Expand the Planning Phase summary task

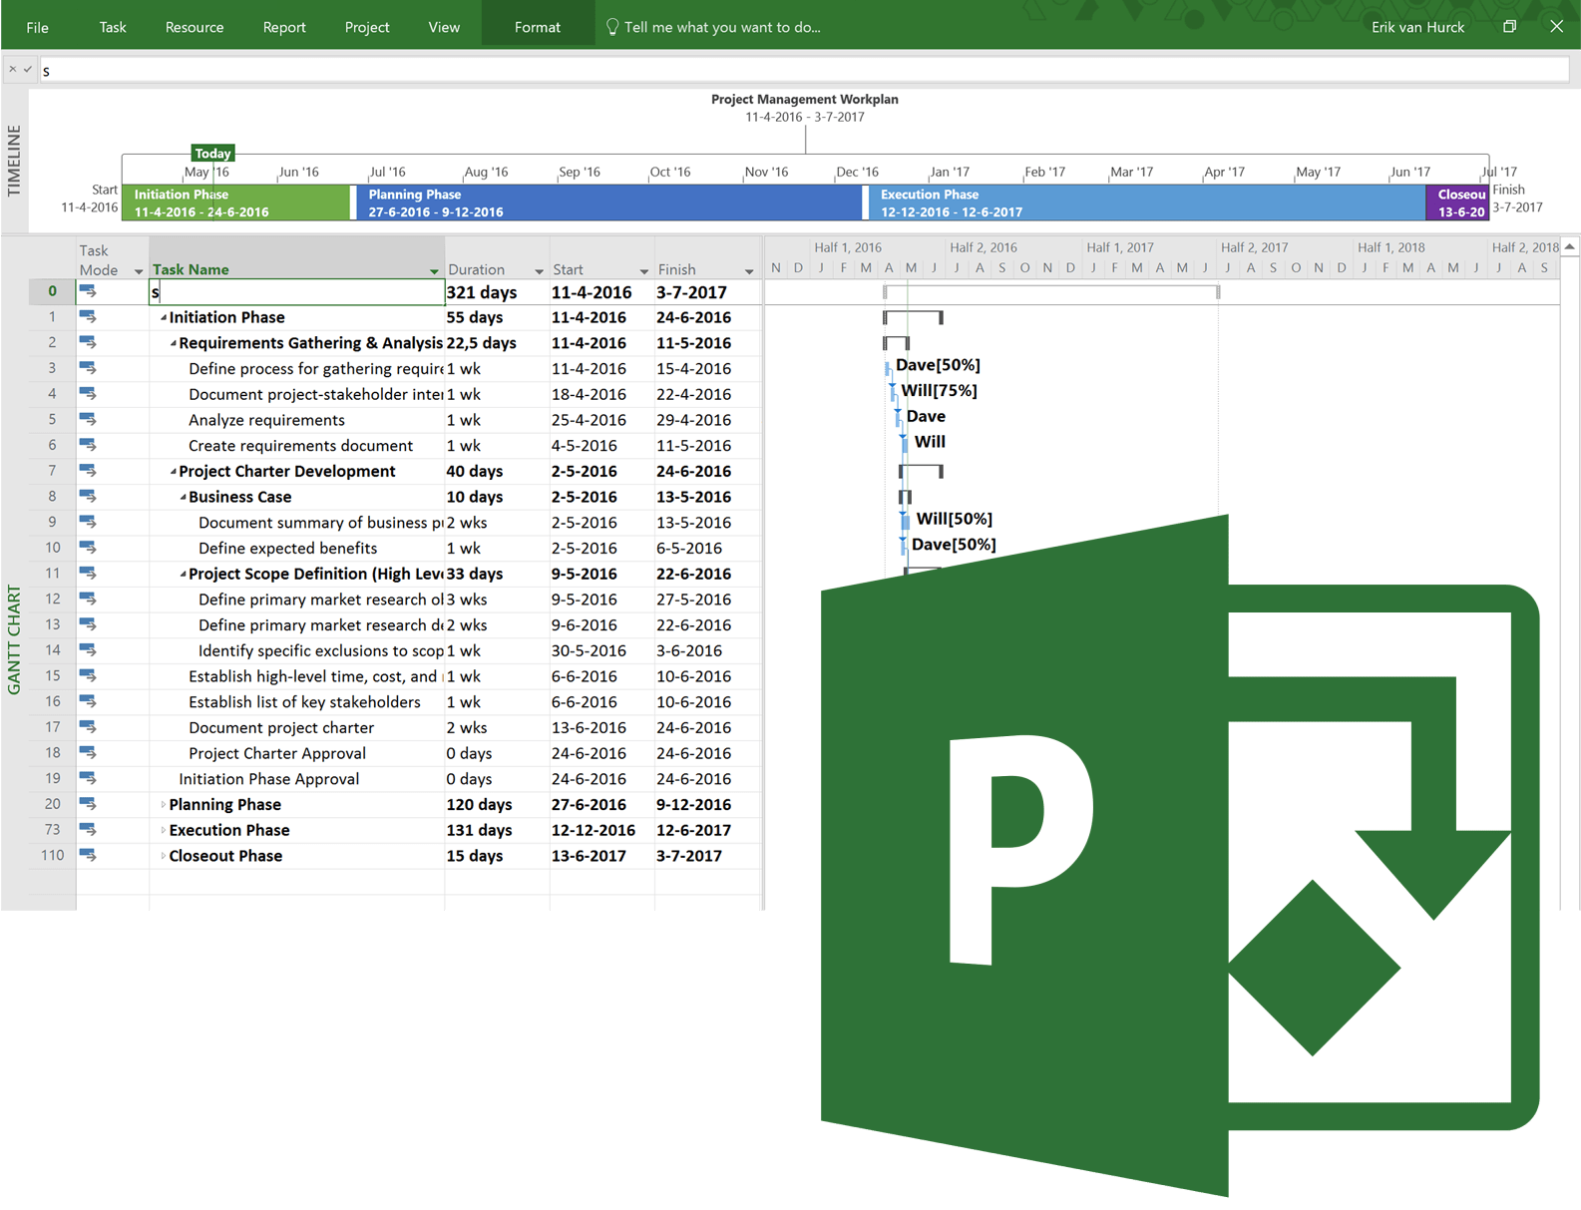tap(164, 805)
